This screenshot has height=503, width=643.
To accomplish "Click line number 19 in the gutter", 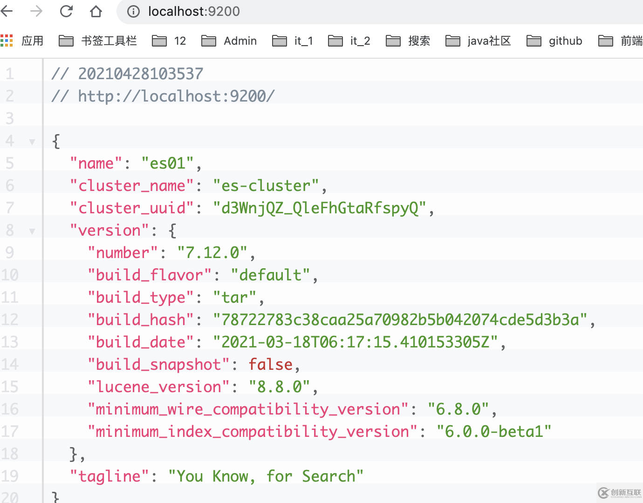I will coord(10,476).
